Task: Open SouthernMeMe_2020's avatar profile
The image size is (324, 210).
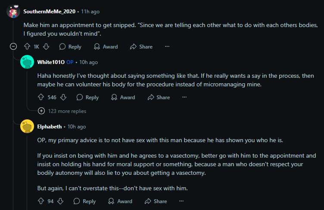Action: click(x=13, y=11)
